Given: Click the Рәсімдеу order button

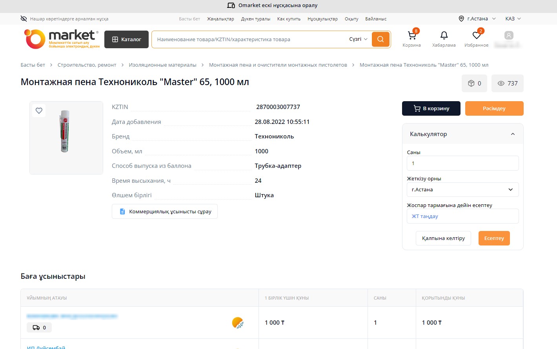Looking at the screenshot, I should pyautogui.click(x=494, y=109).
